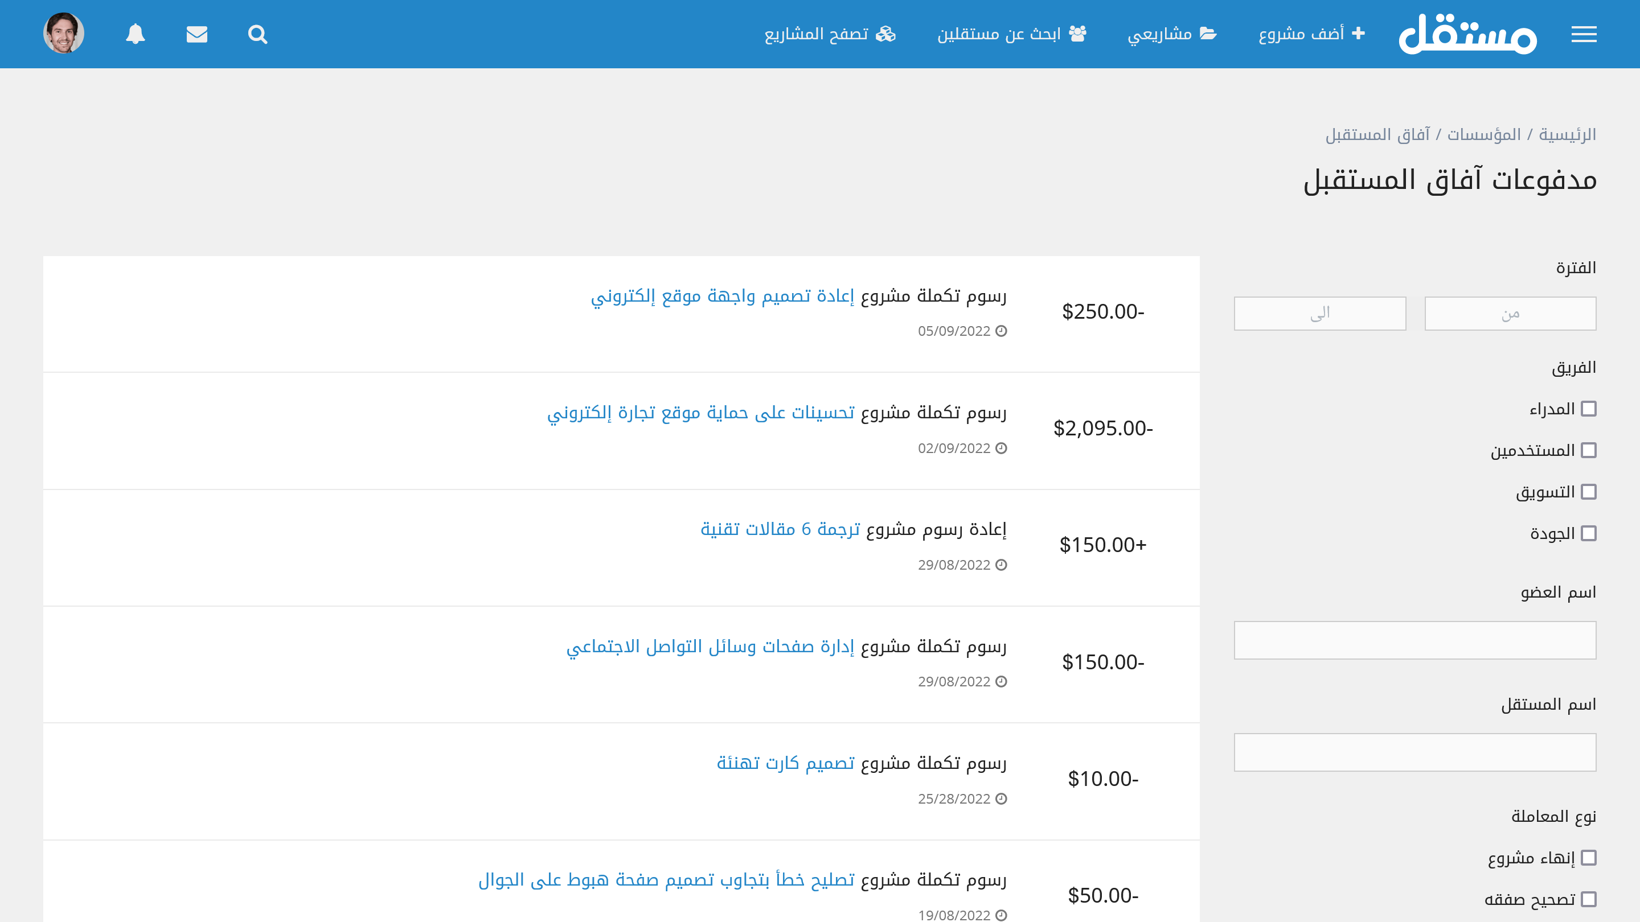Click the people icon for ابحث عن مستقلين

coord(1077,33)
